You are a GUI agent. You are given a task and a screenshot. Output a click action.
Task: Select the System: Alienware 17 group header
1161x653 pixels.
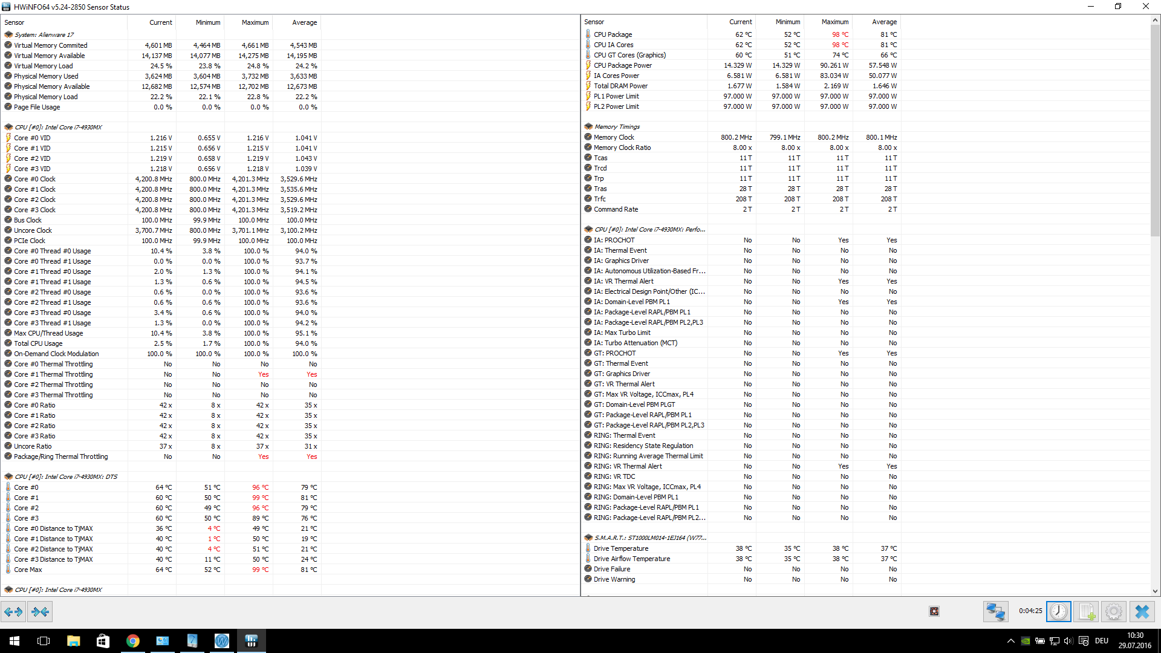coord(160,34)
